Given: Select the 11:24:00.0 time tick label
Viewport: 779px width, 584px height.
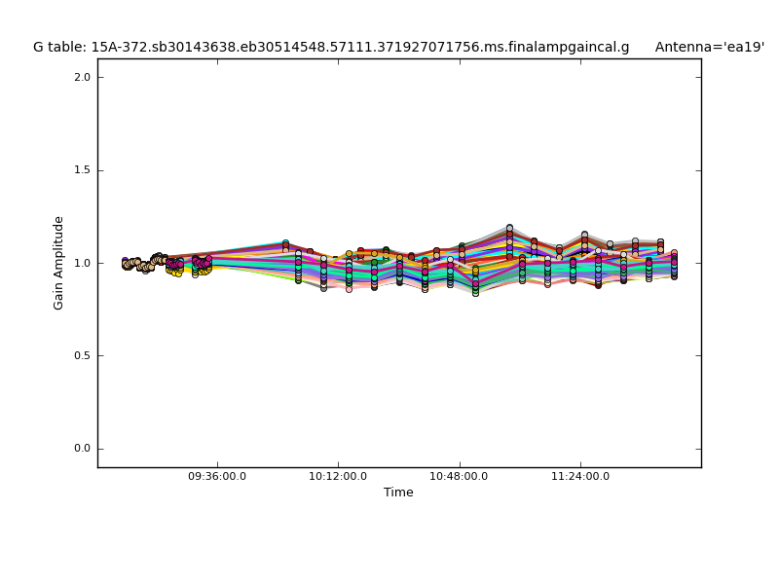Looking at the screenshot, I should (x=580, y=476).
